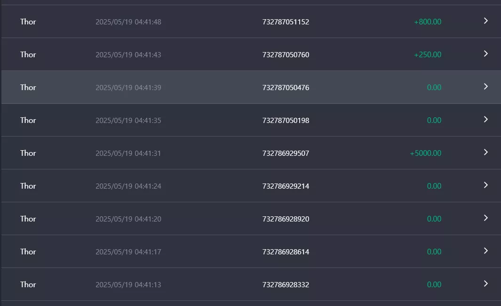Viewport: 501px width, 306px height.
Task: Click the +5000.00 win amount
Action: coord(426,153)
